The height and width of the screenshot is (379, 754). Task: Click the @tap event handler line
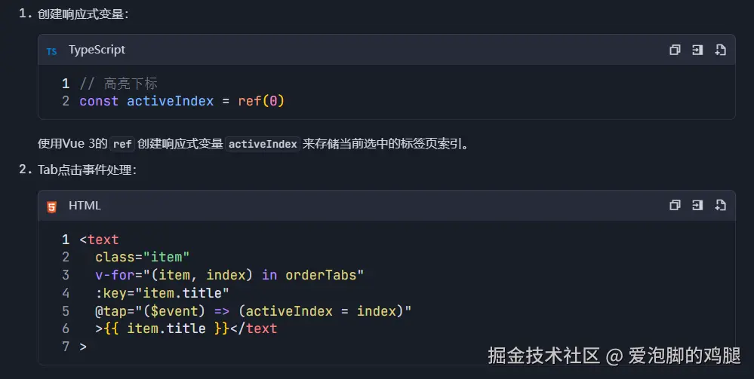(253, 311)
